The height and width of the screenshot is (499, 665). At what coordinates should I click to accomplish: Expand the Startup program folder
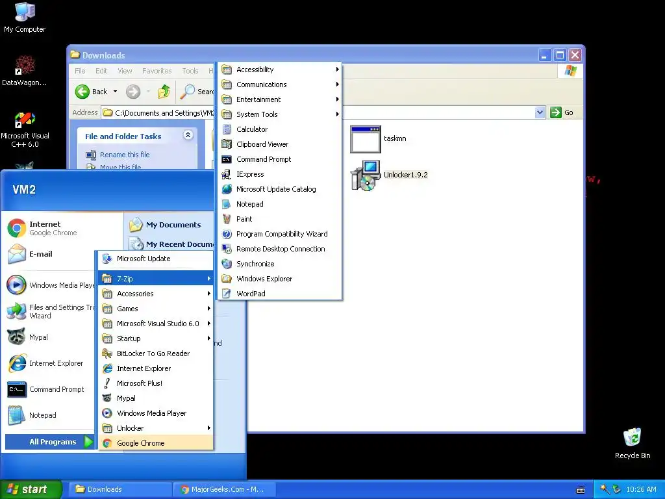point(156,339)
